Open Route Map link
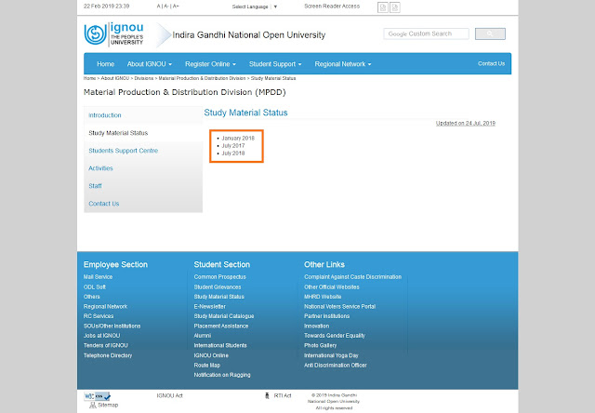The height and width of the screenshot is (413, 595). (207, 366)
